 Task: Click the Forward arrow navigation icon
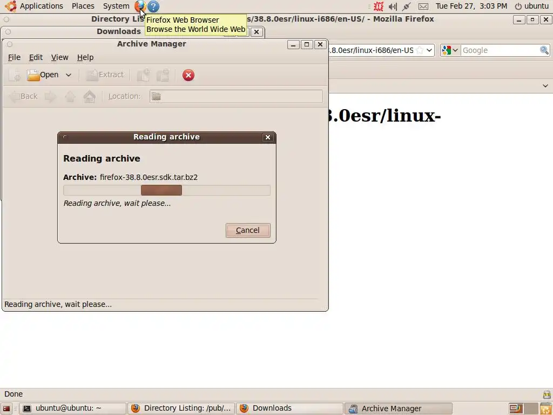pos(50,96)
